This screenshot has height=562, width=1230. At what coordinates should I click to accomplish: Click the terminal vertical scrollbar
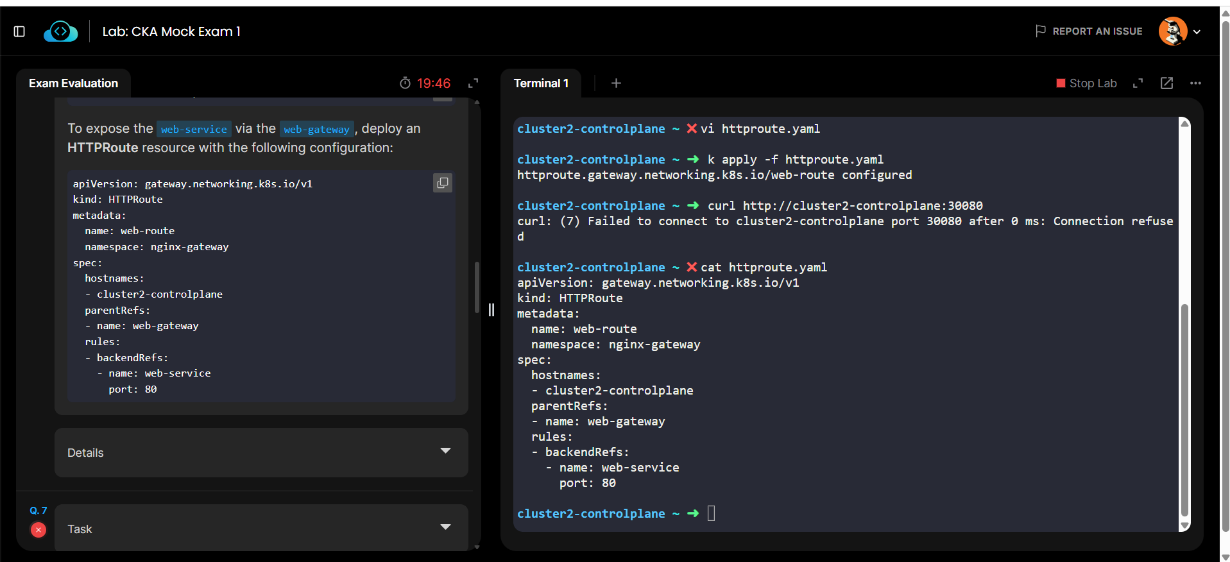point(1184,411)
